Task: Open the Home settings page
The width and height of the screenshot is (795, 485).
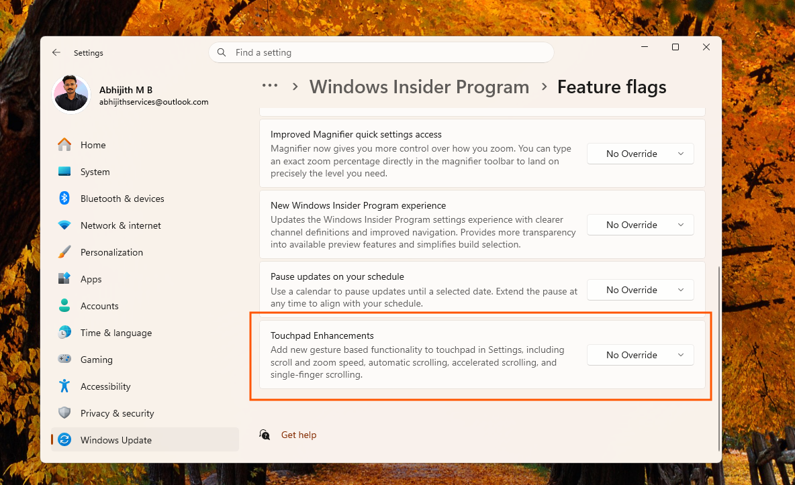Action: (x=144, y=145)
